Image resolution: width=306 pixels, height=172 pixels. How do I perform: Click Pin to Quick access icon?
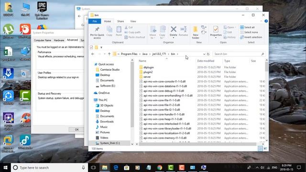tap(97, 29)
